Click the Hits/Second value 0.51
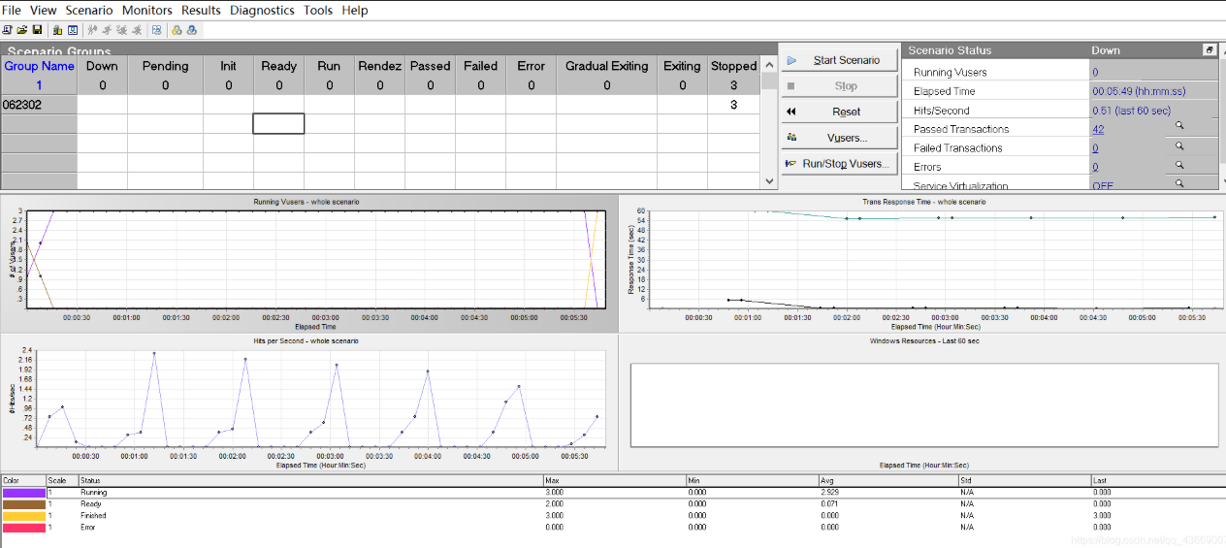The image size is (1226, 548). coord(1131,111)
